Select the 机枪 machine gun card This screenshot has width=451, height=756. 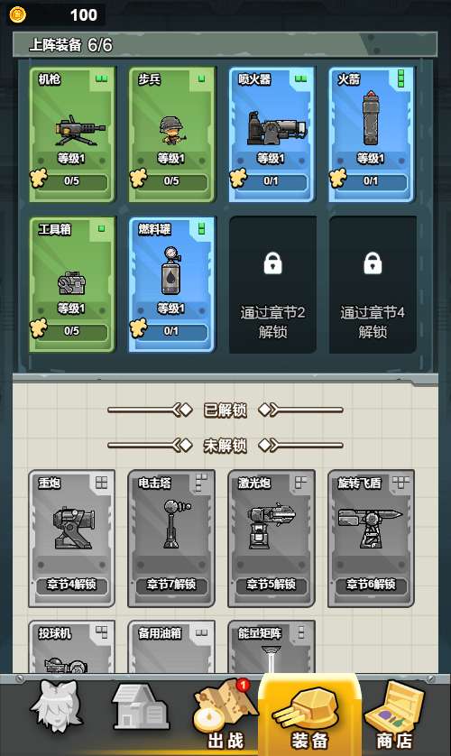72,134
